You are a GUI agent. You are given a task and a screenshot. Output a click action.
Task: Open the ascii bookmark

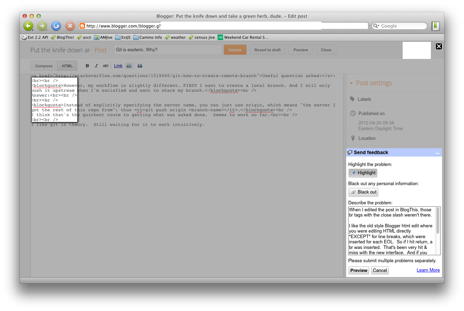[84, 37]
